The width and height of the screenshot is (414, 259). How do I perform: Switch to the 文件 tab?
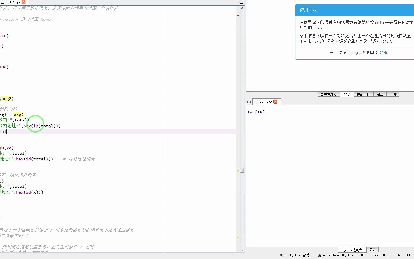click(x=393, y=94)
